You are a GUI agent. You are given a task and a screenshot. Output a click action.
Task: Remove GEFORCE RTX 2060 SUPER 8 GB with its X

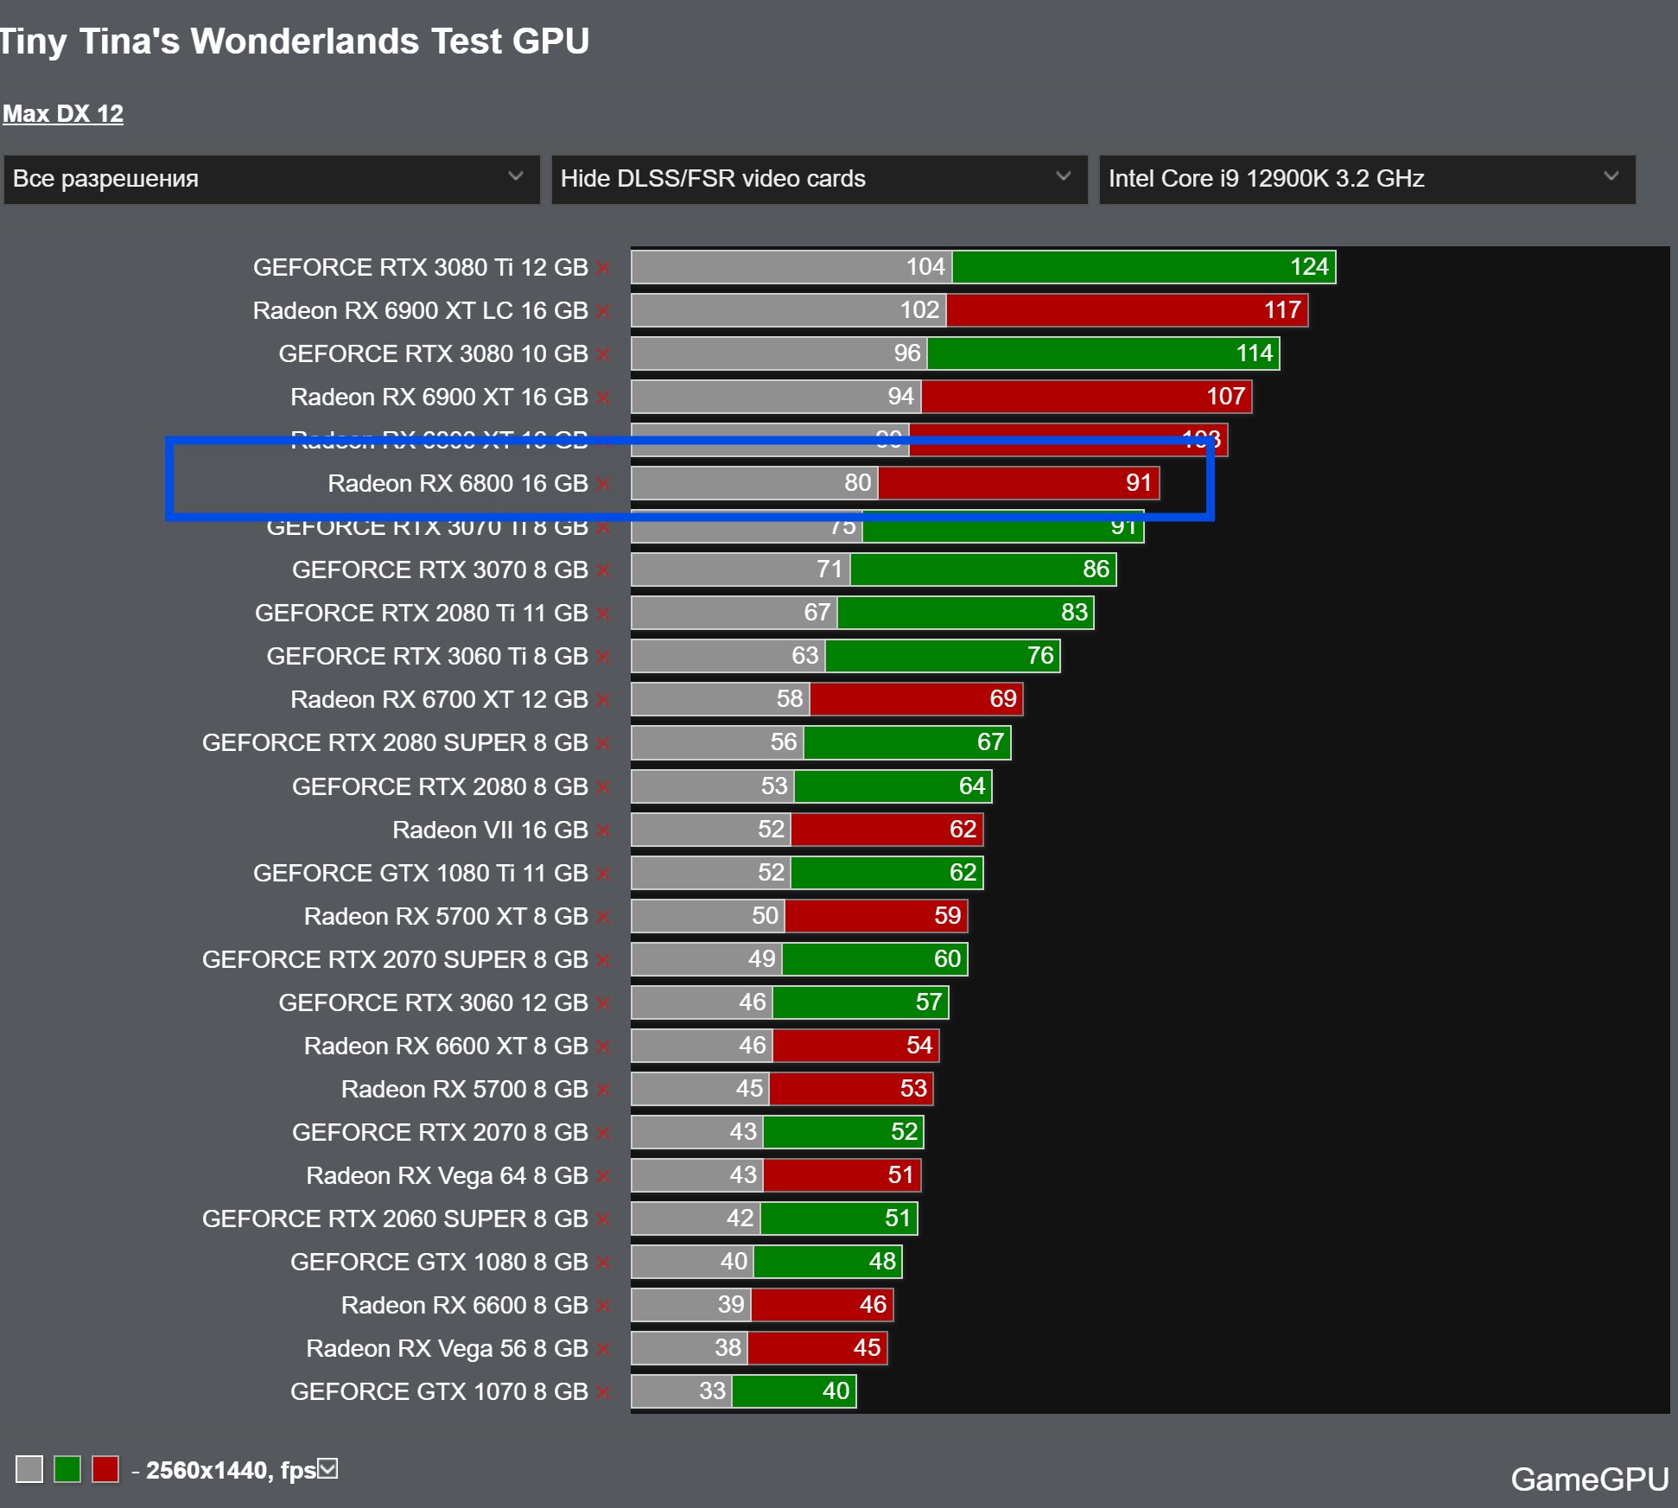click(603, 1219)
